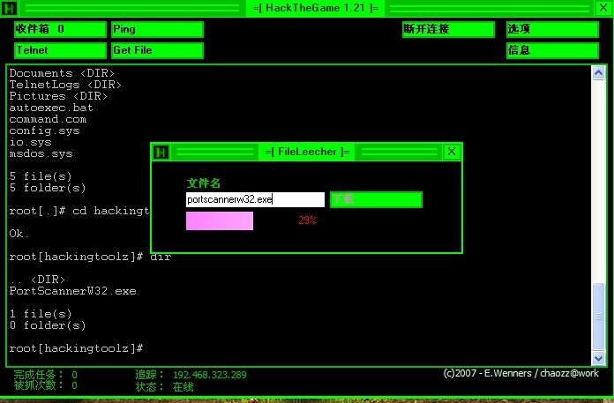Click the traced IP 192.468.323.289
The width and height of the screenshot is (614, 403).
tap(210, 375)
